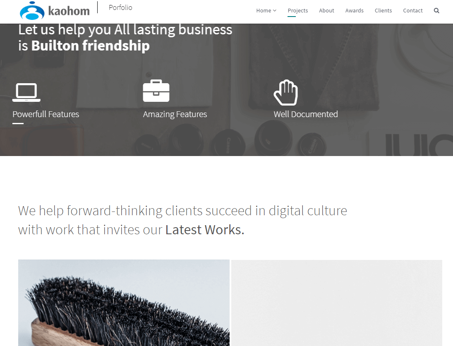The height and width of the screenshot is (346, 453).
Task: Open the brush project thumbnail
Action: [x=124, y=303]
